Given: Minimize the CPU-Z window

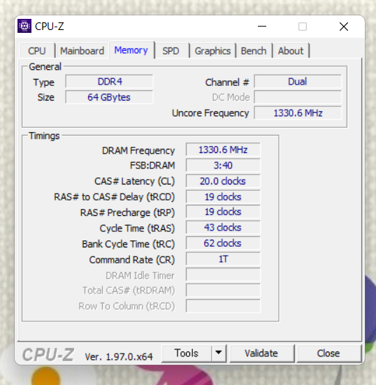Looking at the screenshot, I should pyautogui.click(x=262, y=27).
